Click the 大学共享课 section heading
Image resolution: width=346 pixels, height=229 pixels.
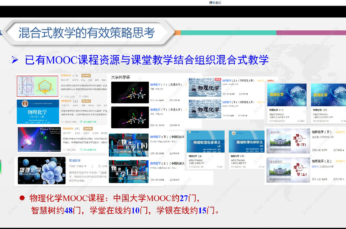point(120,78)
